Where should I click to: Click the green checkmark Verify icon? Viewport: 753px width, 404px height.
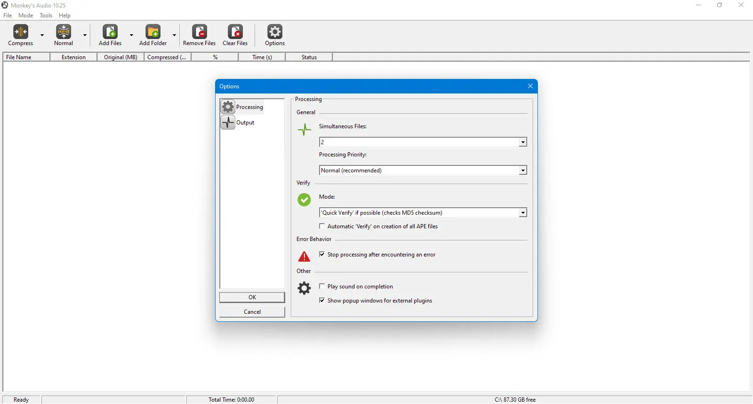pos(304,200)
